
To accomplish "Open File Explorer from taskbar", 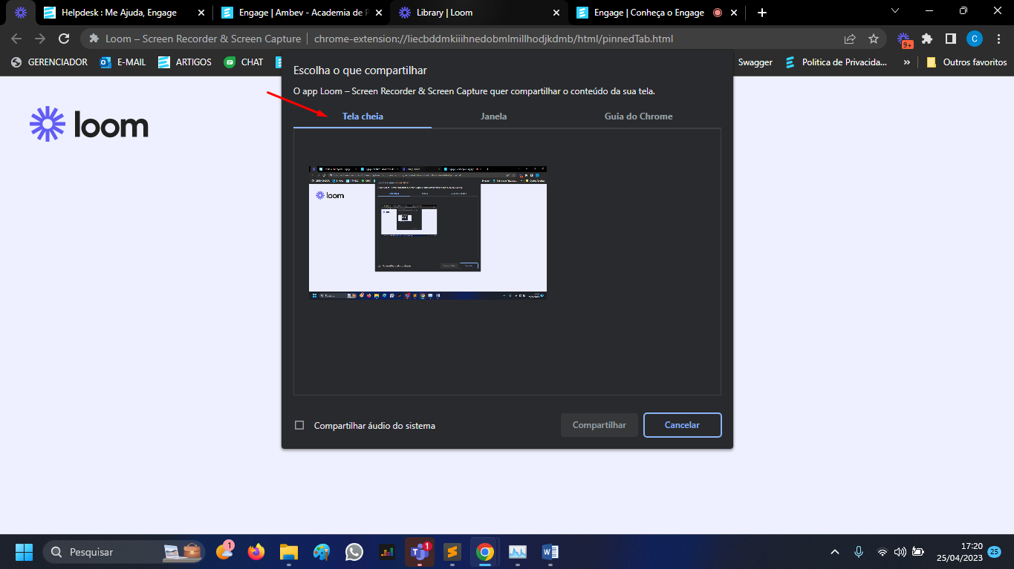I will [x=289, y=552].
